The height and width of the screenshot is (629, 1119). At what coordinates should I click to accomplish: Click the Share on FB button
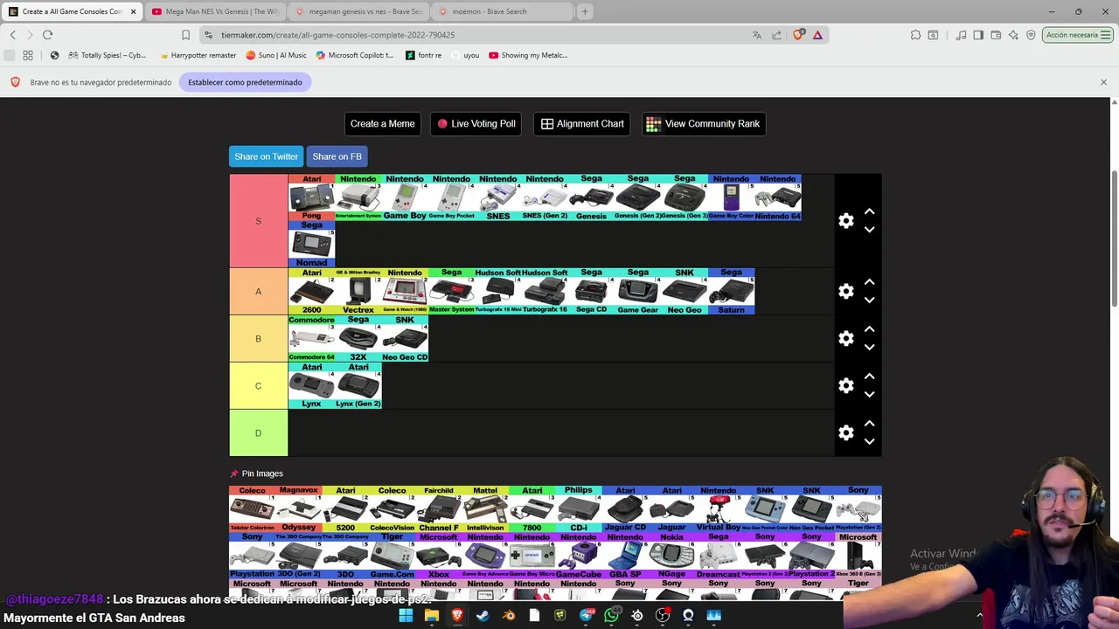click(337, 156)
